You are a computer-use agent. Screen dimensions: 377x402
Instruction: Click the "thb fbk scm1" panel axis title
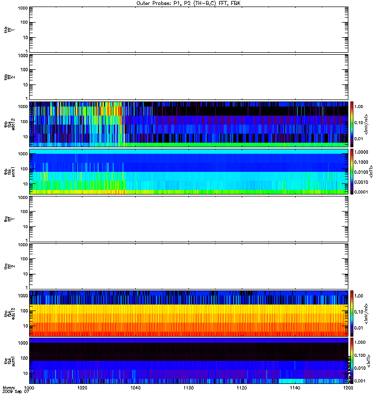(x=10, y=171)
